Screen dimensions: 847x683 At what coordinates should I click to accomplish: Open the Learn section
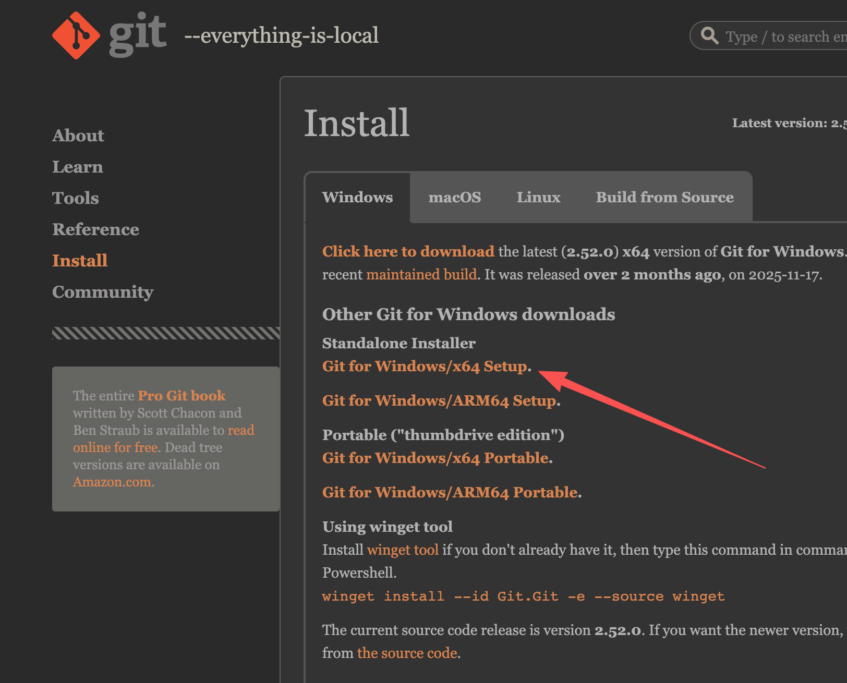pyautogui.click(x=77, y=166)
